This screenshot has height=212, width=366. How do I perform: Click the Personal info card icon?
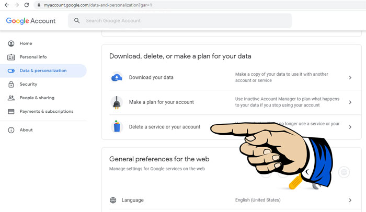click(11, 57)
